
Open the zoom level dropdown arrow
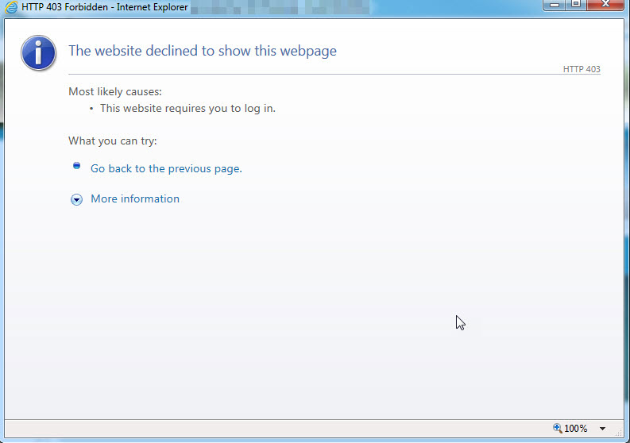[602, 429]
